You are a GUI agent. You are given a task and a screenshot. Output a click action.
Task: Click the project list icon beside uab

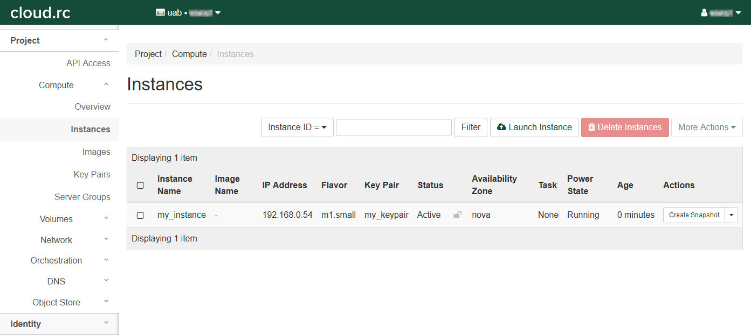(160, 12)
